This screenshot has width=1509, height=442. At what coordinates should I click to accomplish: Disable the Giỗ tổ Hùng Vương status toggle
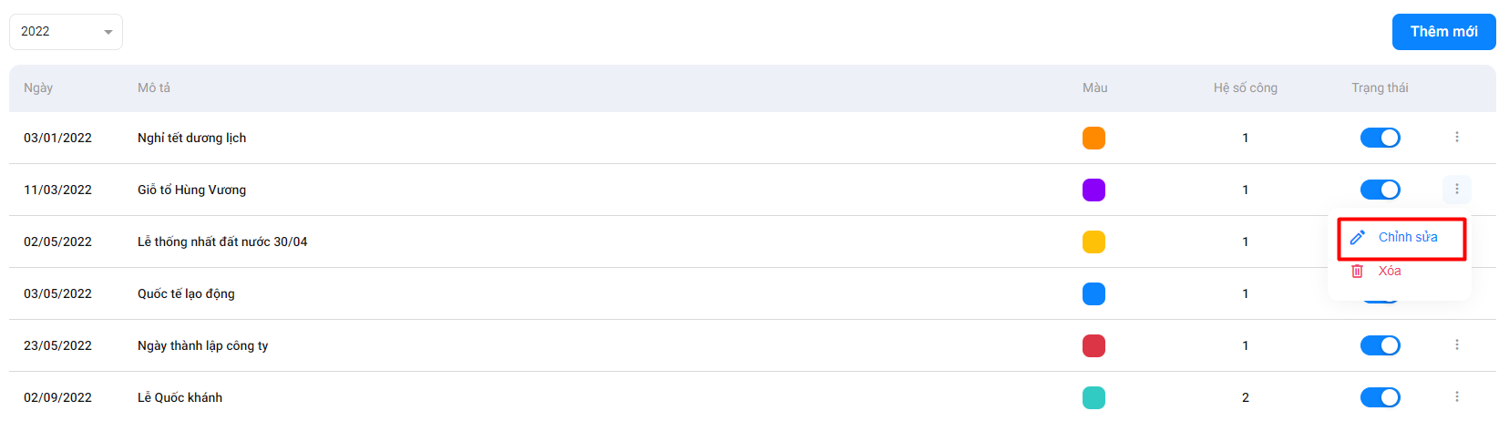point(1380,190)
